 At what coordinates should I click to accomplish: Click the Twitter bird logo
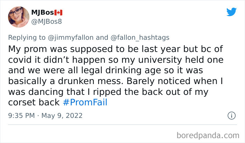pos(231,12)
